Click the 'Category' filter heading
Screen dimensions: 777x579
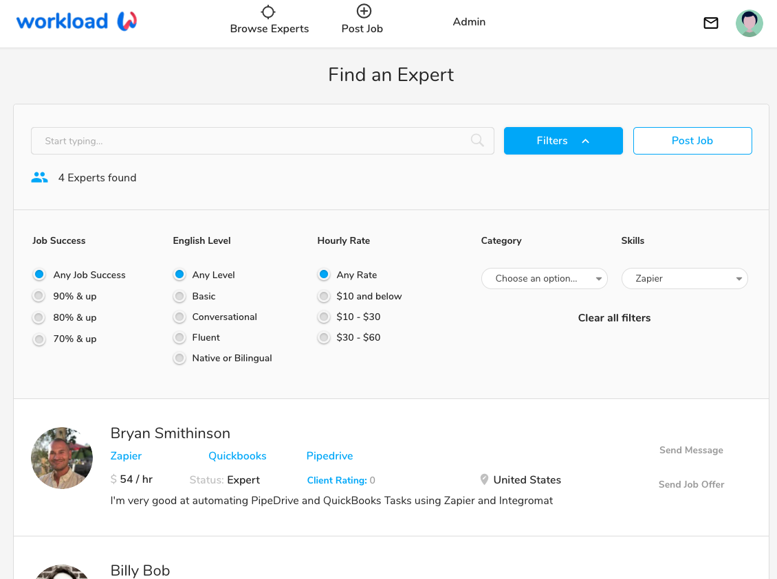501,240
